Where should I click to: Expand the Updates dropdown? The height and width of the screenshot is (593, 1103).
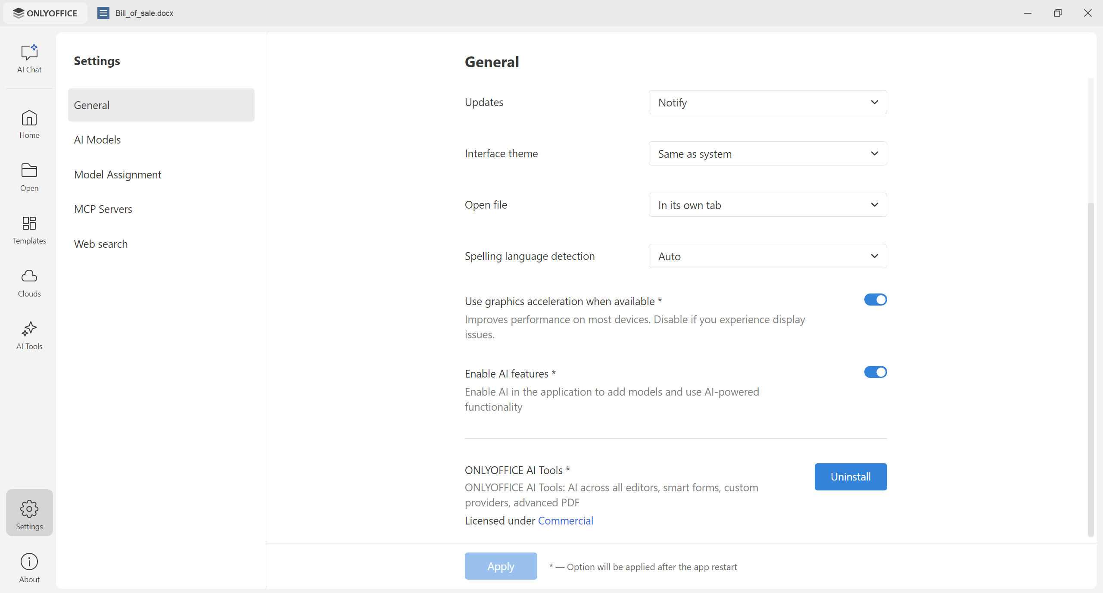[768, 103]
